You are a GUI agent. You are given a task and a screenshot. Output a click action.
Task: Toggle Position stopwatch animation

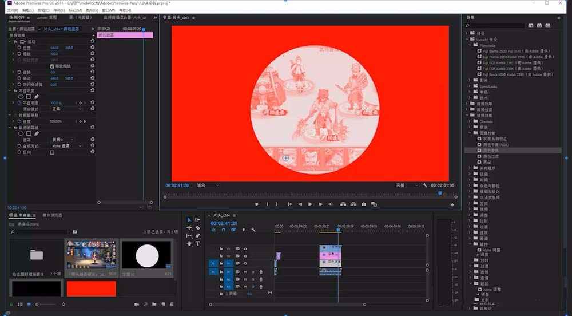point(19,48)
